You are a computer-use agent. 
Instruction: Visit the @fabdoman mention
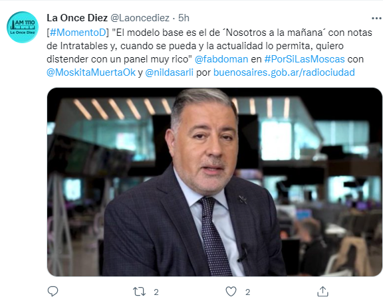[x=221, y=59]
